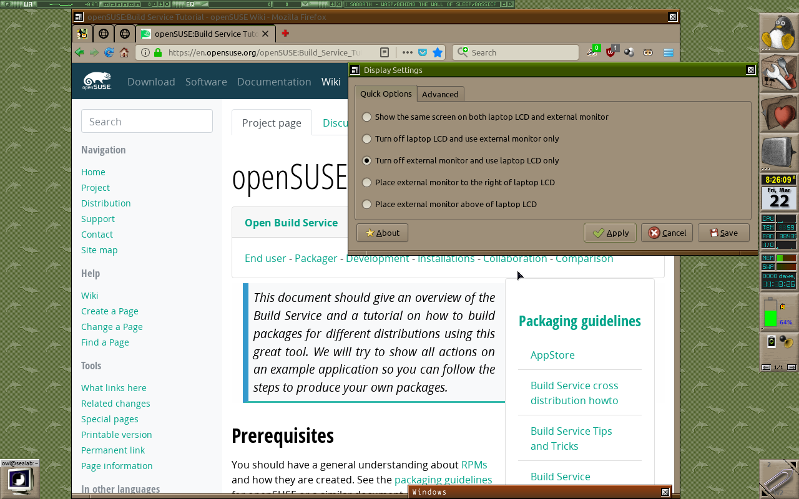Switch to the third pinned tab with a globe icon
799x499 pixels.
[125, 34]
